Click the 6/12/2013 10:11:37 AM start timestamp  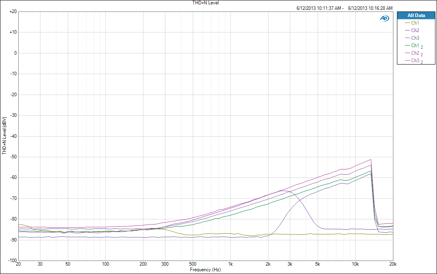pyautogui.click(x=319, y=8)
